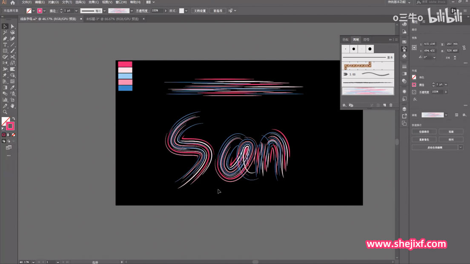
Task: Delete brush using Brushes panel trash icon
Action: [391, 105]
